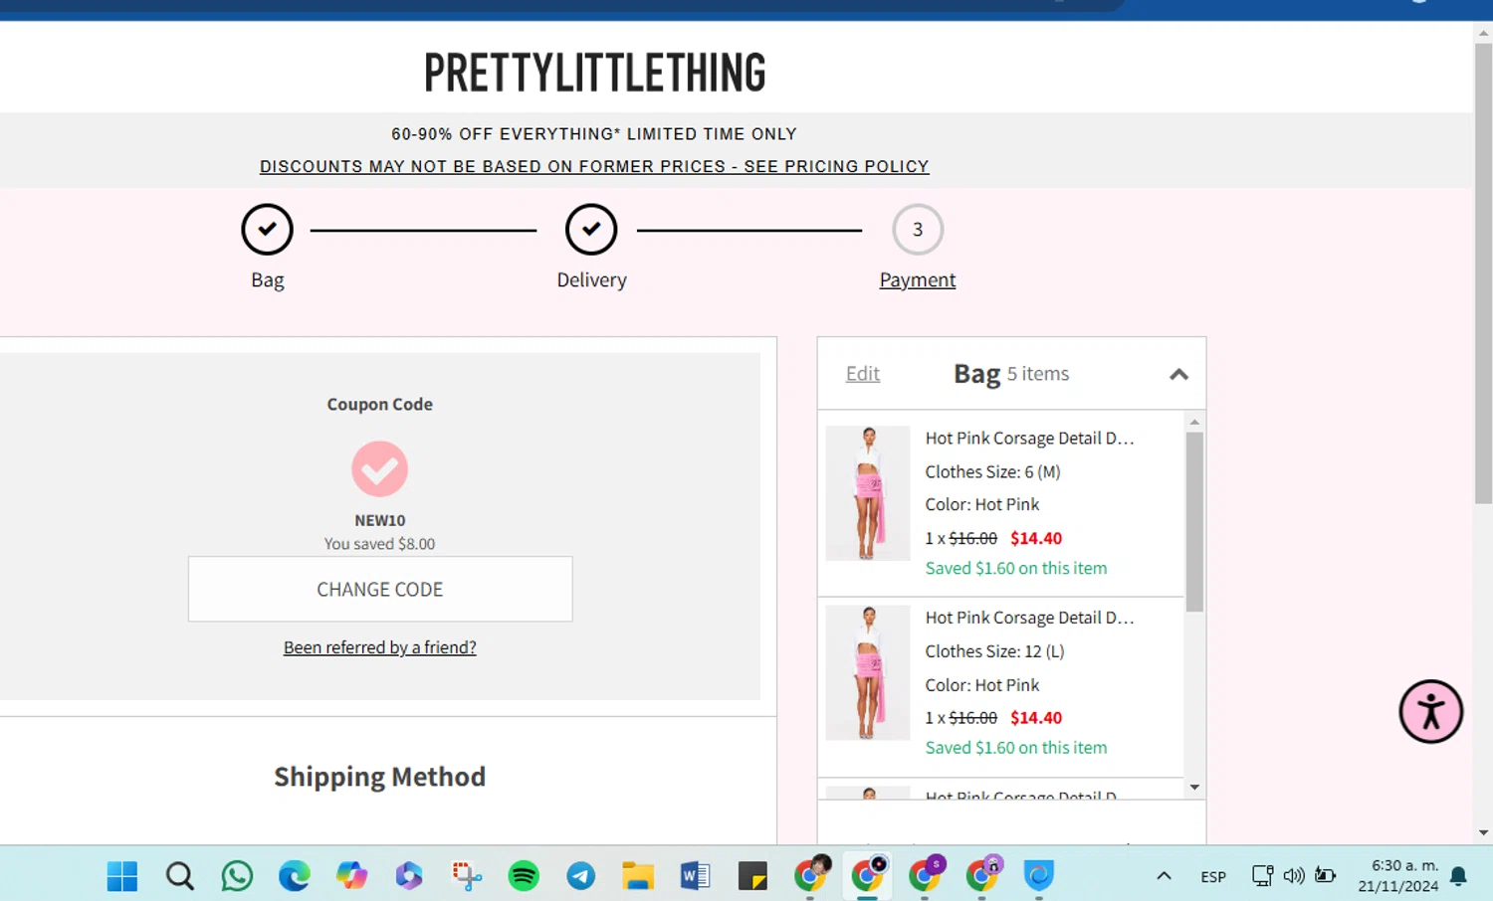This screenshot has height=901, width=1493.
Task: Open File Explorer from the taskbar
Action: tap(638, 876)
